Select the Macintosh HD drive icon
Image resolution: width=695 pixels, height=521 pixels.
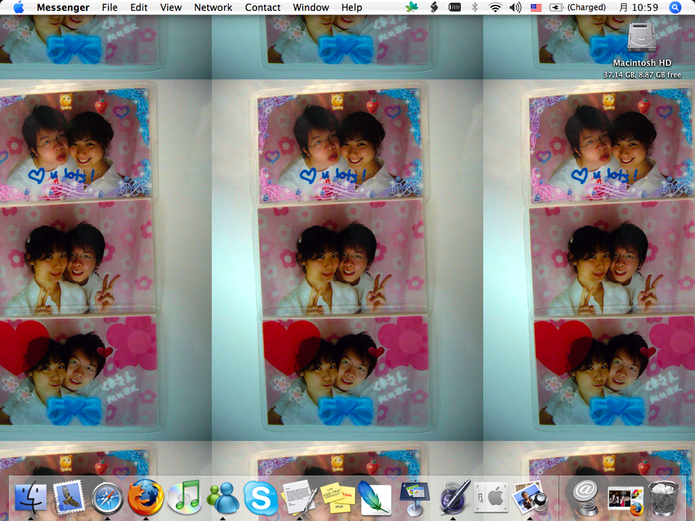(x=642, y=37)
